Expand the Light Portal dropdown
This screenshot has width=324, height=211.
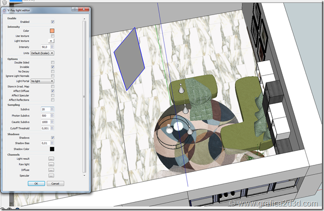42,81
